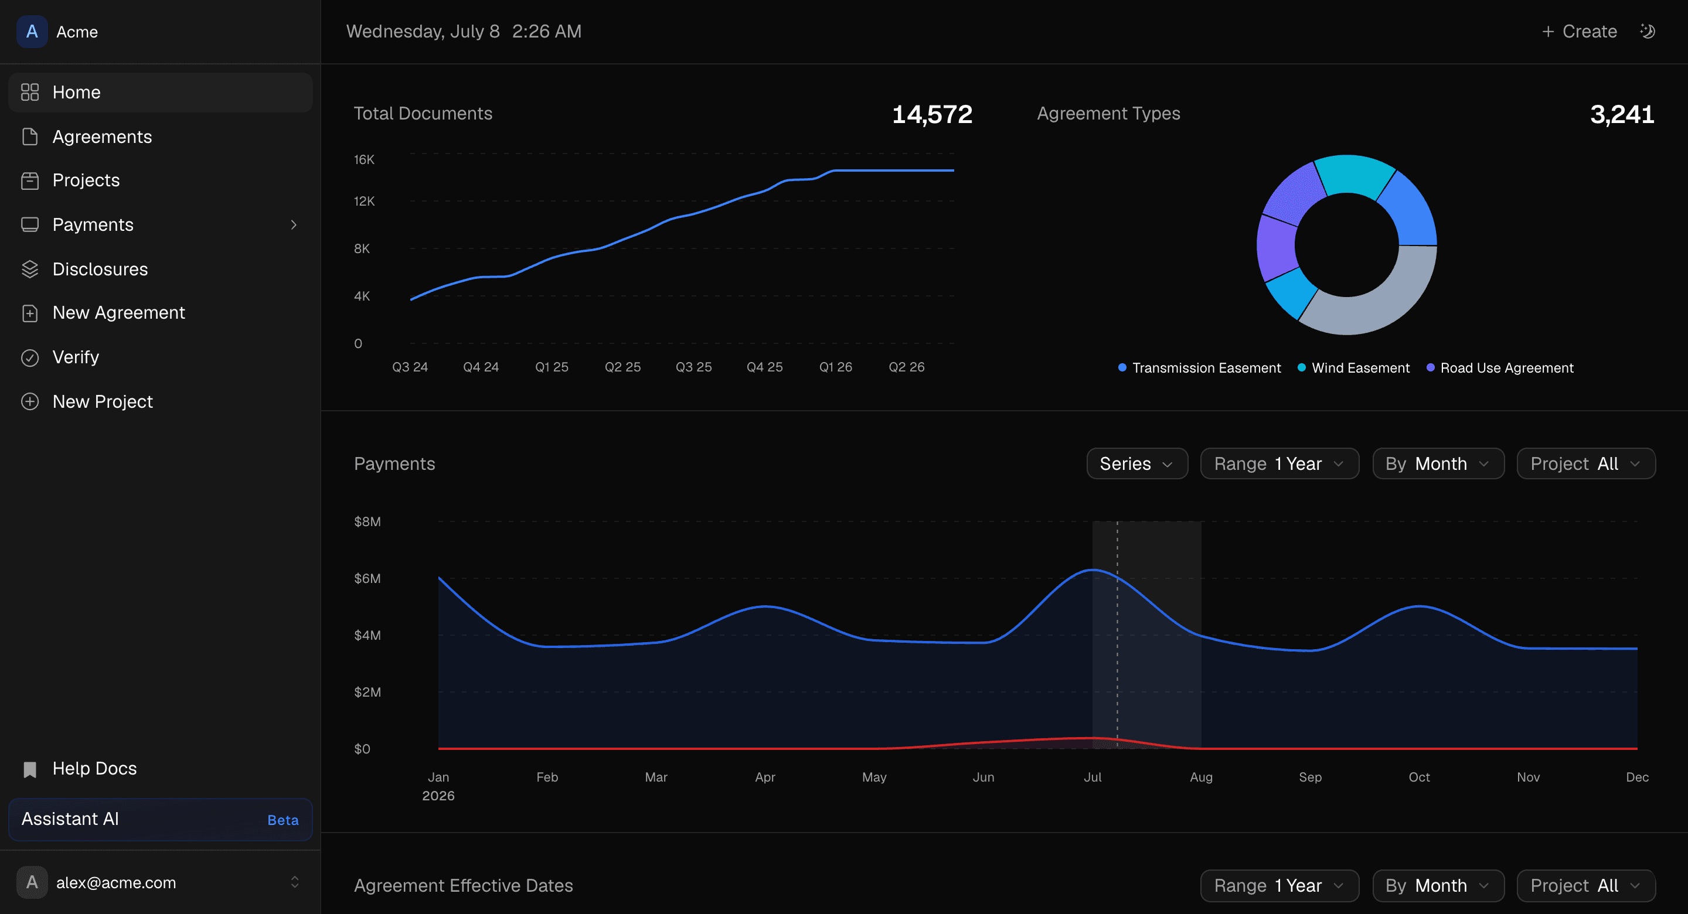
Task: Click the Beta badge on Assistant AI
Action: coord(283,820)
